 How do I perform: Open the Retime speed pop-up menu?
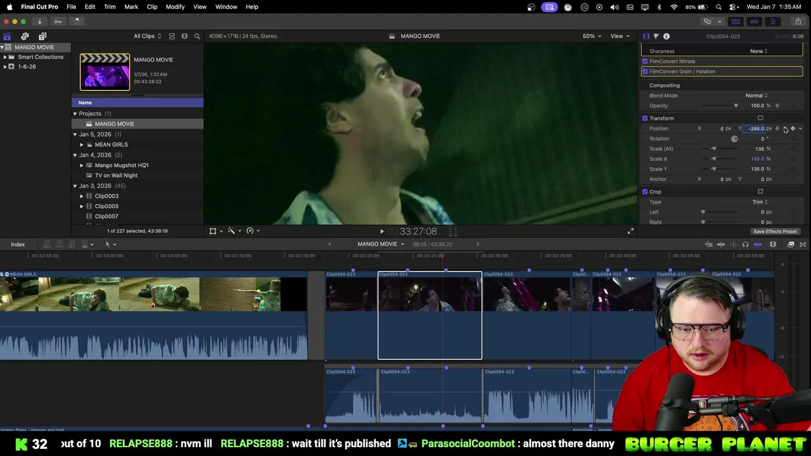[252, 231]
